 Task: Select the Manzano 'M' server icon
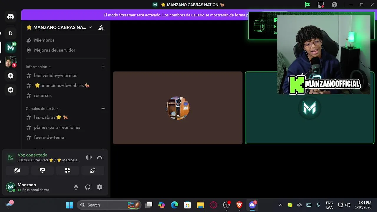[11, 47]
